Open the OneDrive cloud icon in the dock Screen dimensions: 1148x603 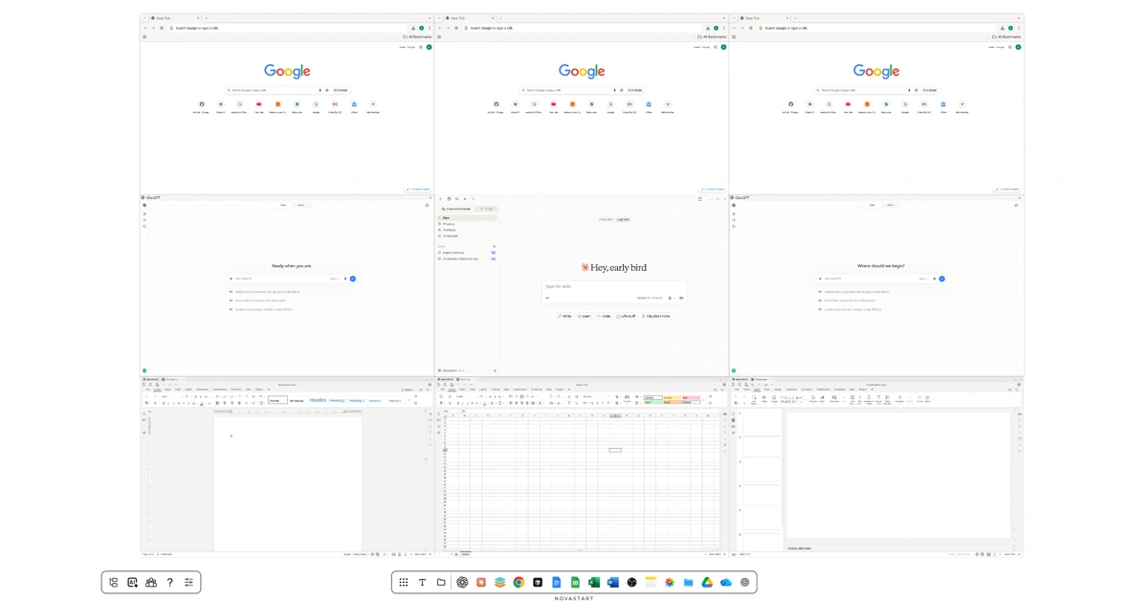pos(726,582)
